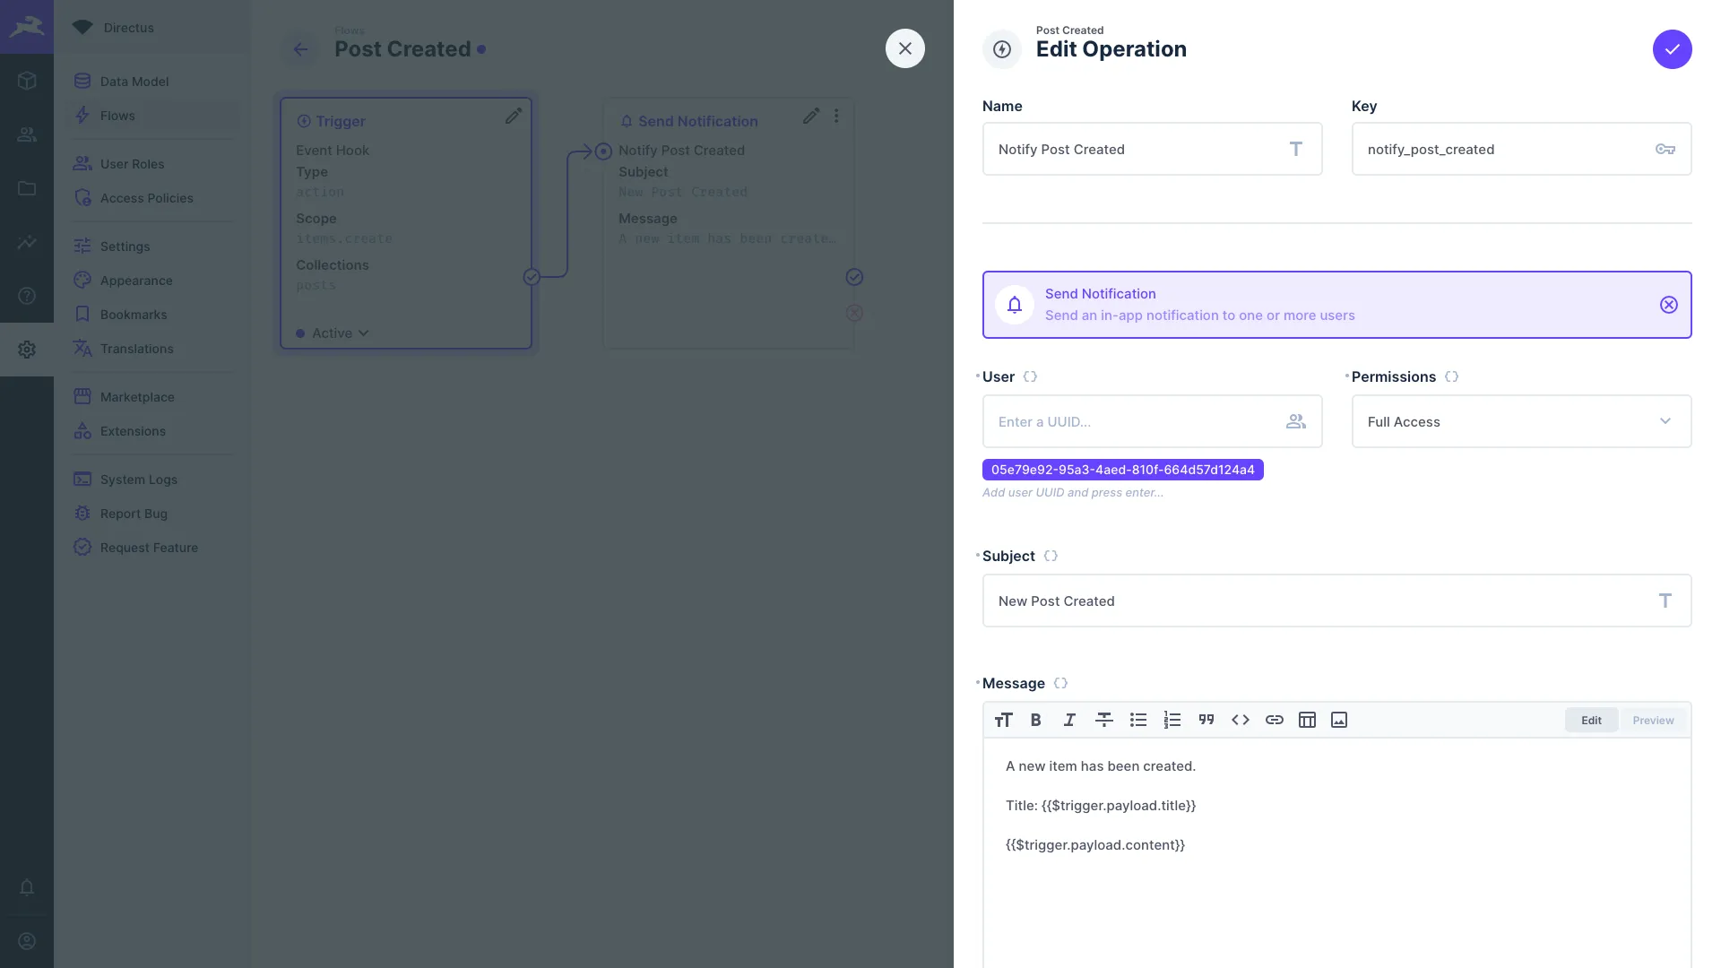The width and height of the screenshot is (1721, 968).
Task: Open the Marketplace page
Action: (x=153, y=397)
